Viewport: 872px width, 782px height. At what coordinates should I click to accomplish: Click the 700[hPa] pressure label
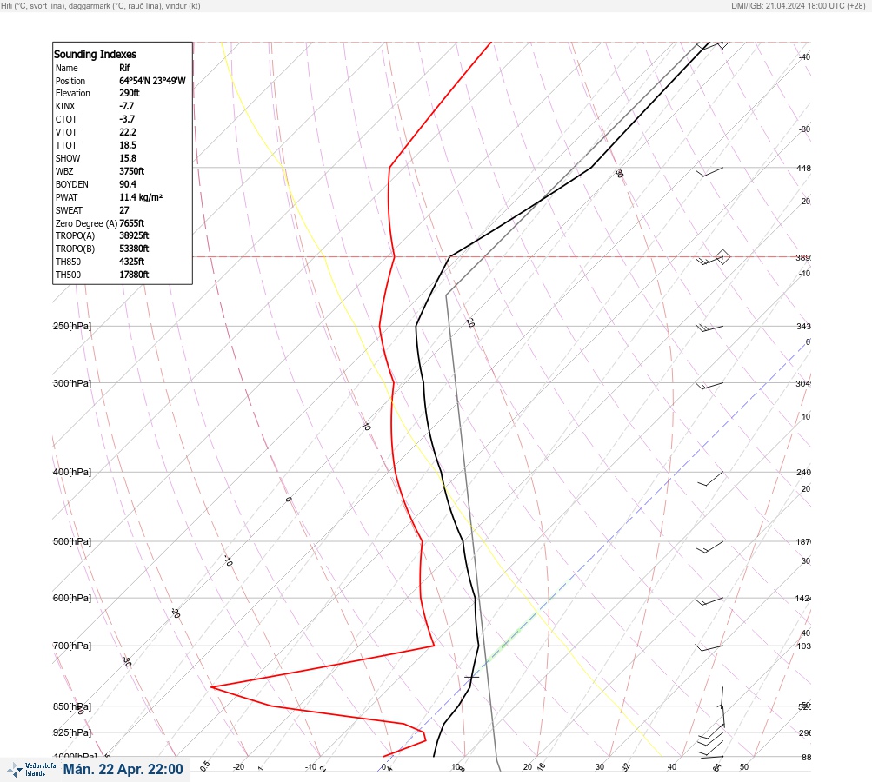point(72,646)
